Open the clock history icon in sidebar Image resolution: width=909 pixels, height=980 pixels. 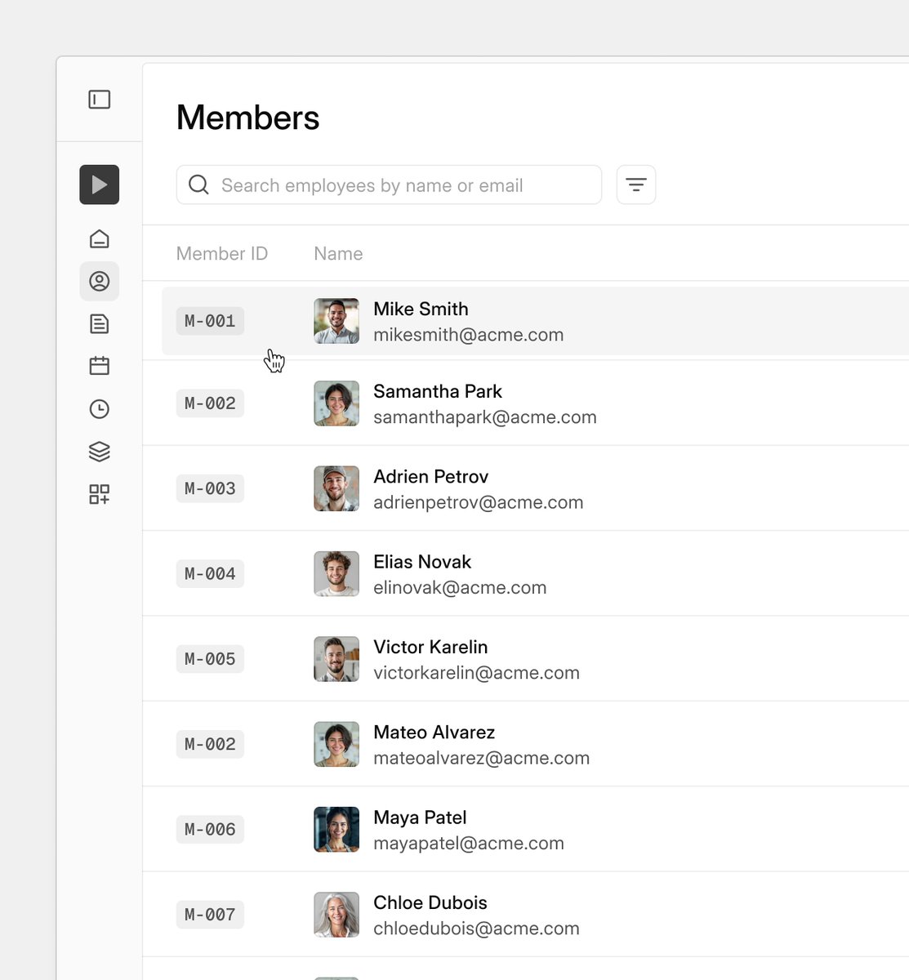99,408
